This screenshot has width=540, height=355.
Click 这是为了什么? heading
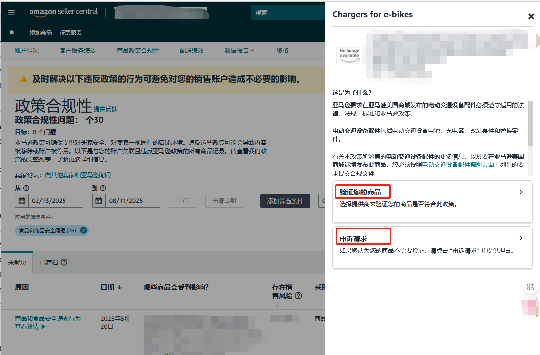coord(352,92)
